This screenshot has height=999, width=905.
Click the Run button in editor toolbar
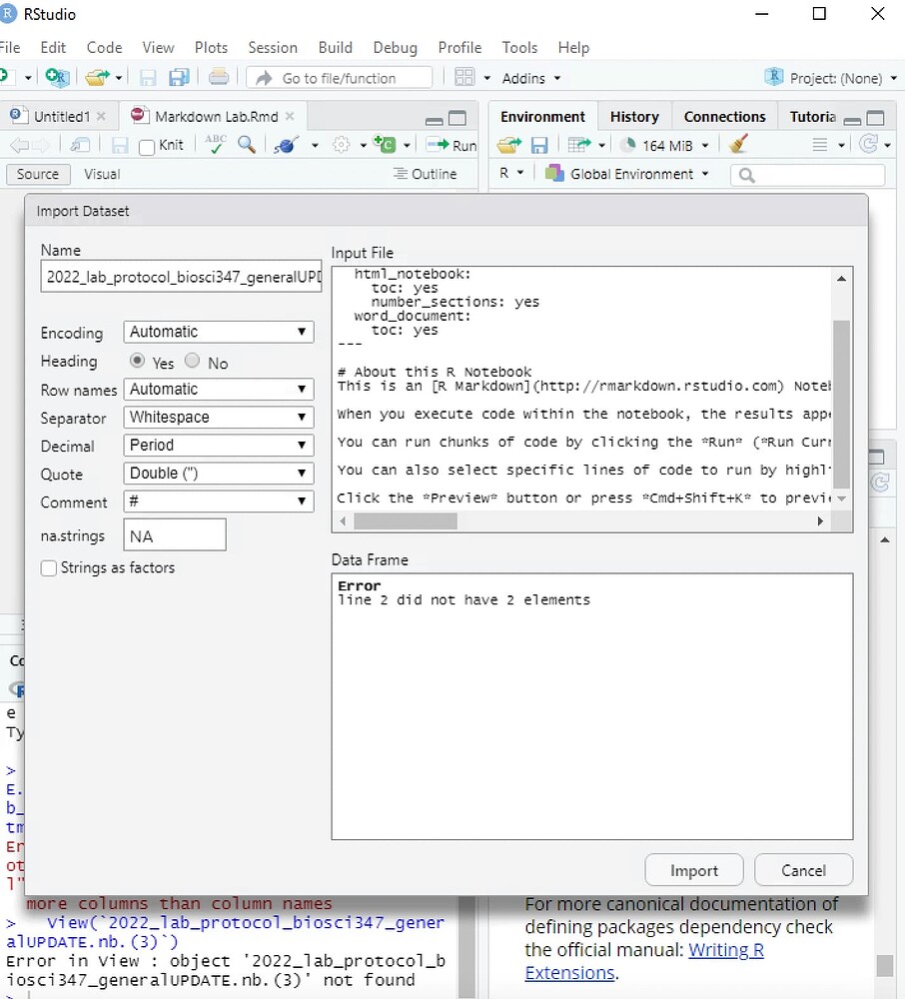click(x=452, y=144)
